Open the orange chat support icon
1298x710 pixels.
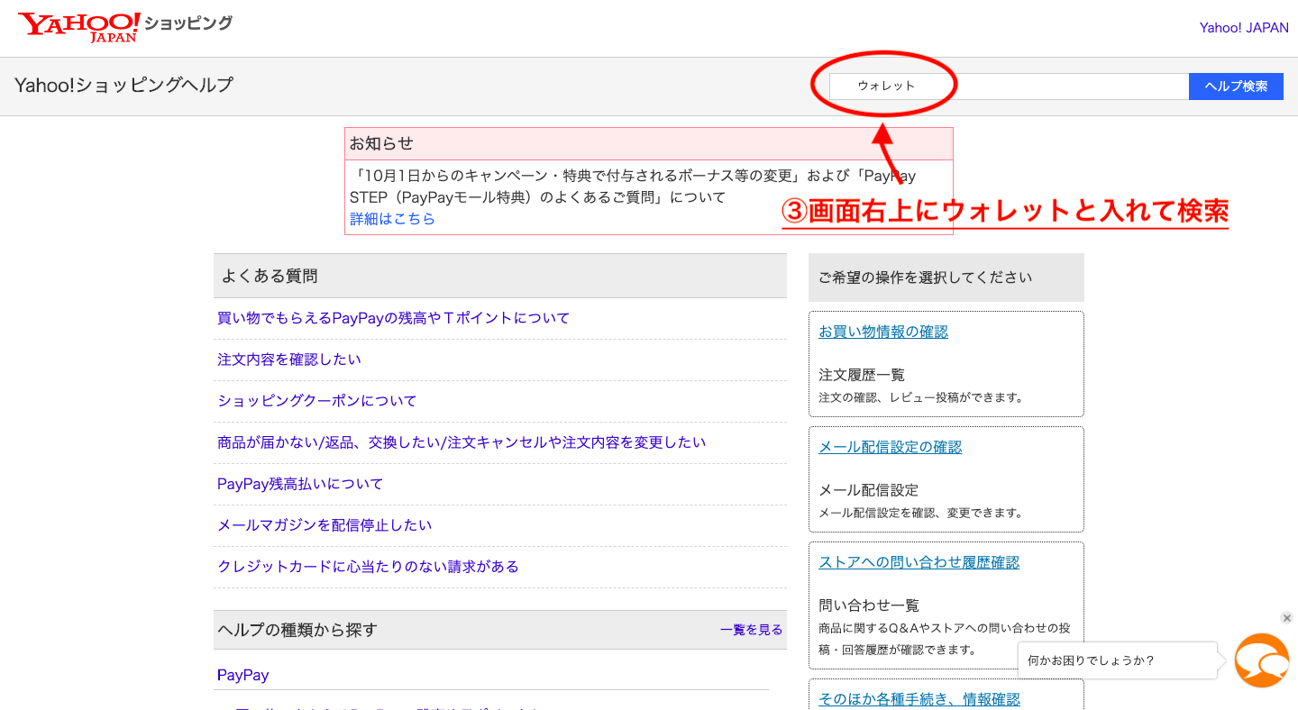(1261, 660)
